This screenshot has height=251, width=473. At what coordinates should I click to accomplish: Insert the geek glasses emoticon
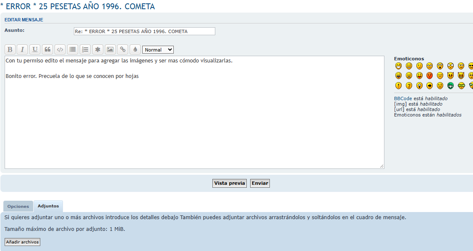(x=461, y=86)
